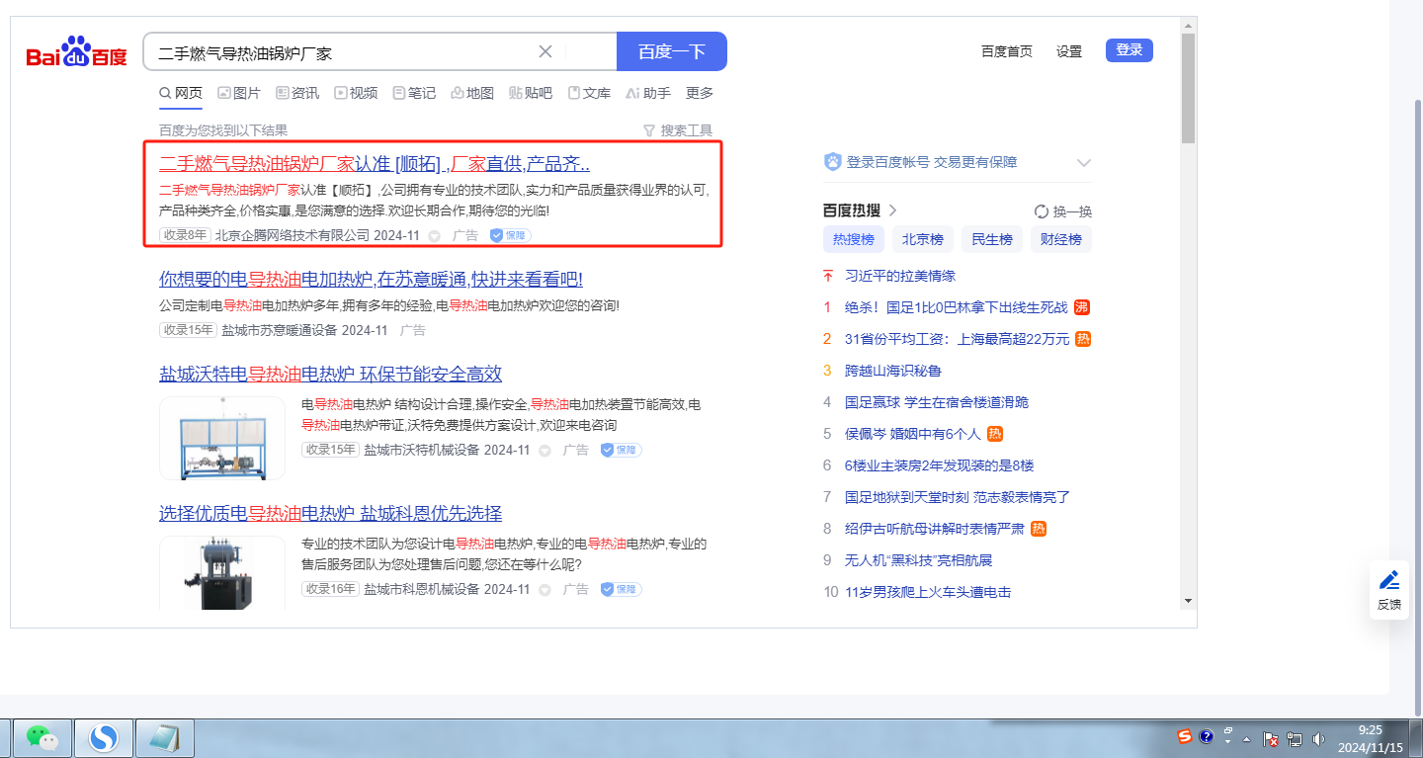Click the volume speaker icon in system tray
1423x758 pixels.
point(1318,738)
